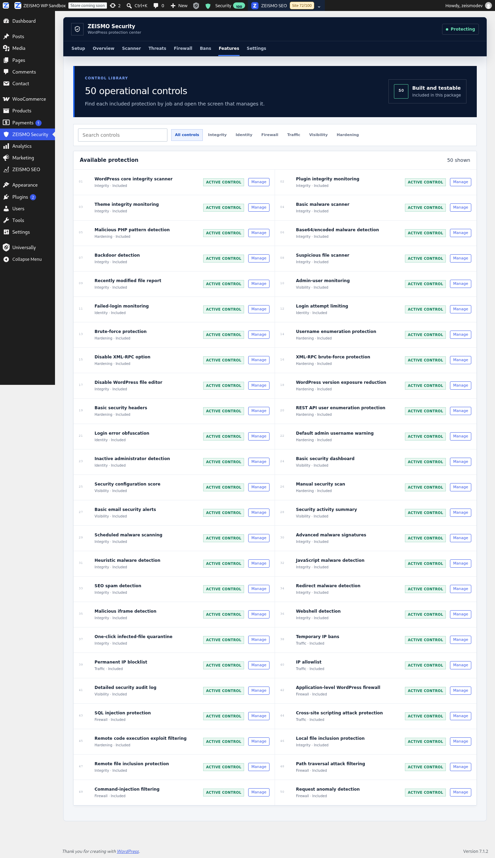Image resolution: width=495 pixels, height=858 pixels.
Task: Open Plugins plug icon
Action: 6,197
